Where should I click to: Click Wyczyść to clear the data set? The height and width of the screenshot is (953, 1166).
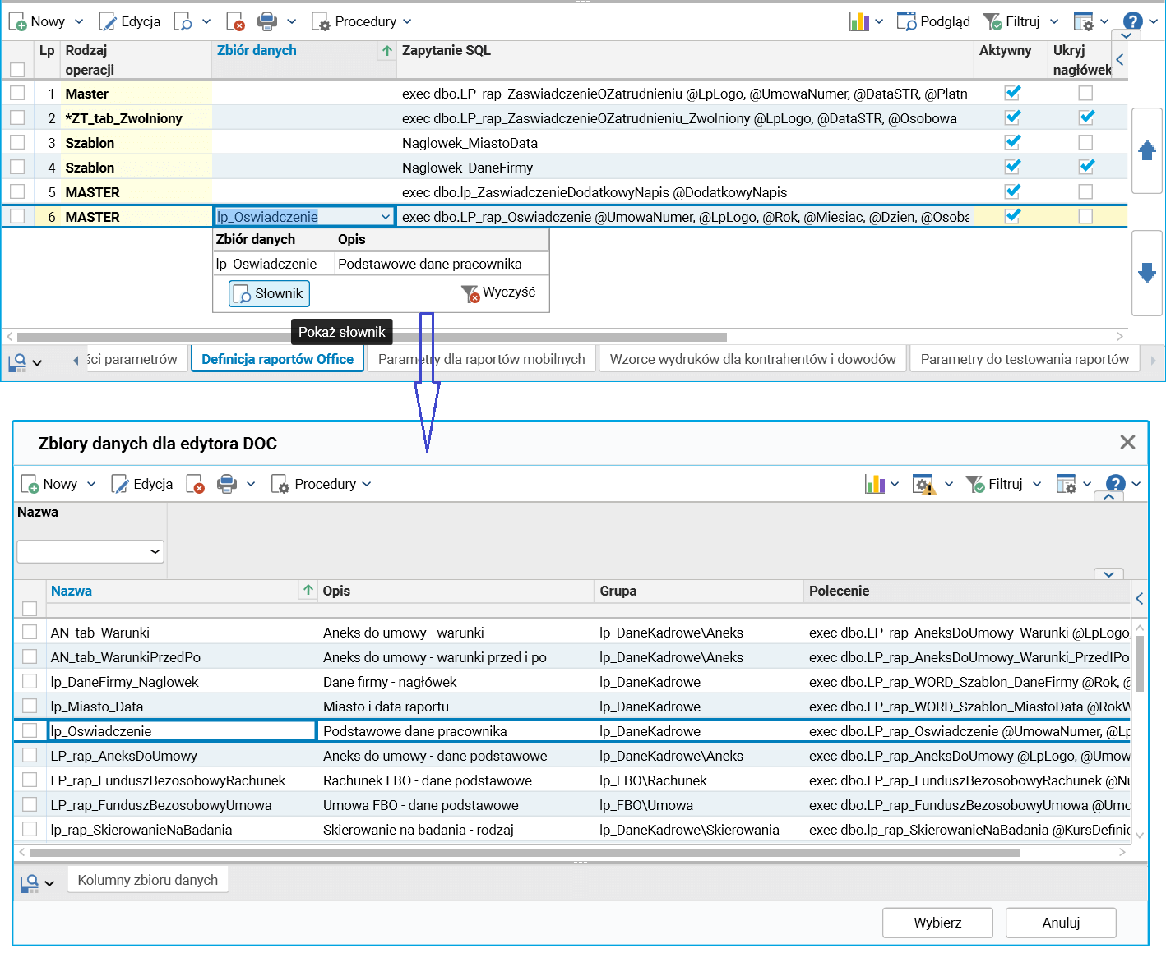(499, 292)
